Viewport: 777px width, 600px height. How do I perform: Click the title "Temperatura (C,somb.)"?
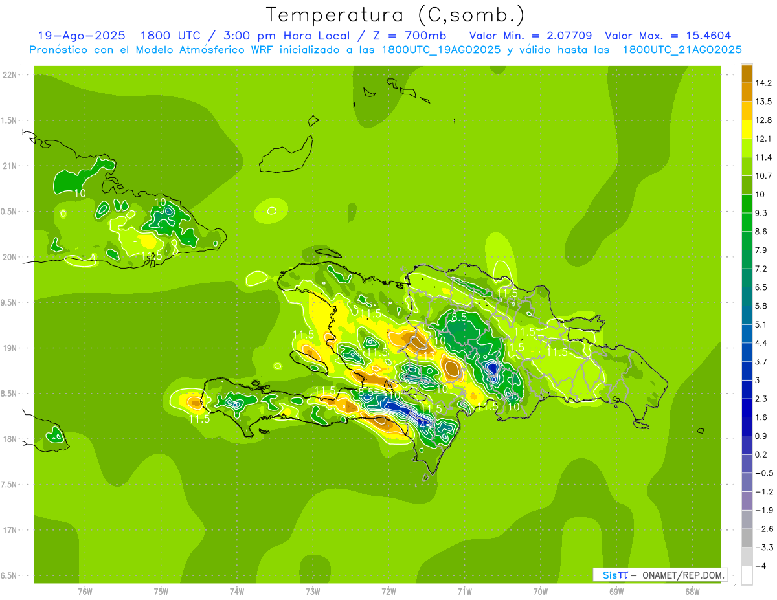[395, 14]
